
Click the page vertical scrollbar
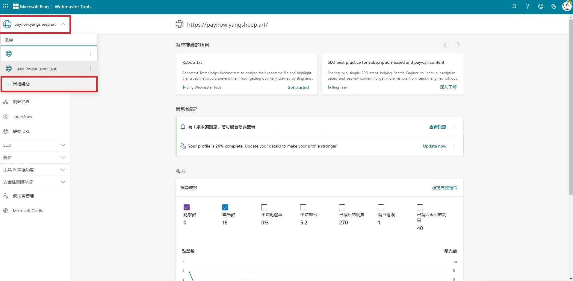pyautogui.click(x=571, y=107)
